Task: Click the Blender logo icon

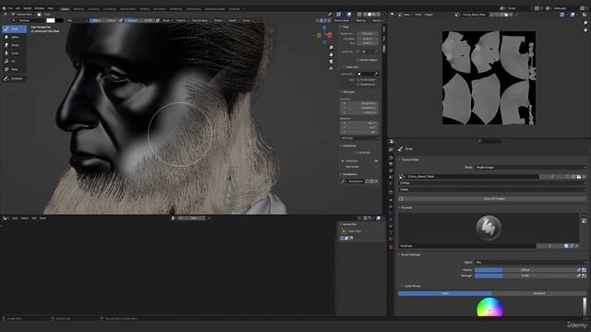Action: tap(4, 8)
